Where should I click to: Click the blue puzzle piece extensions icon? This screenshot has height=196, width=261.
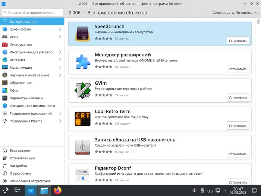pos(82,62)
